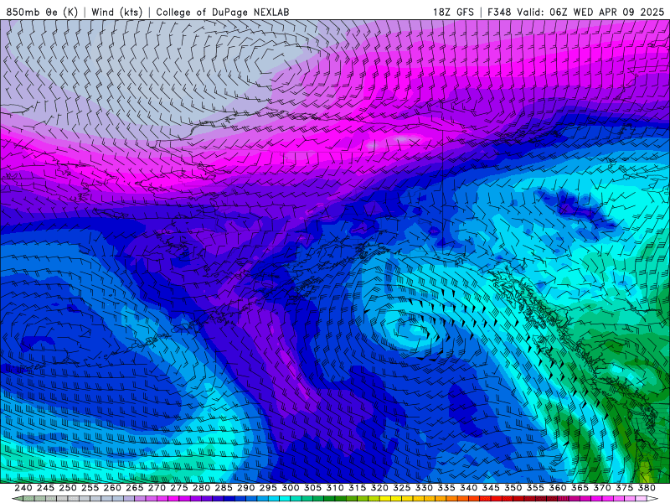Click the 340 value on the color scale
The width and height of the screenshot is (670, 503).
[468, 488]
